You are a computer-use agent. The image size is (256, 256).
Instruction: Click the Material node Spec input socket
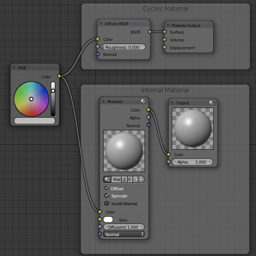pyautogui.click(x=100, y=219)
